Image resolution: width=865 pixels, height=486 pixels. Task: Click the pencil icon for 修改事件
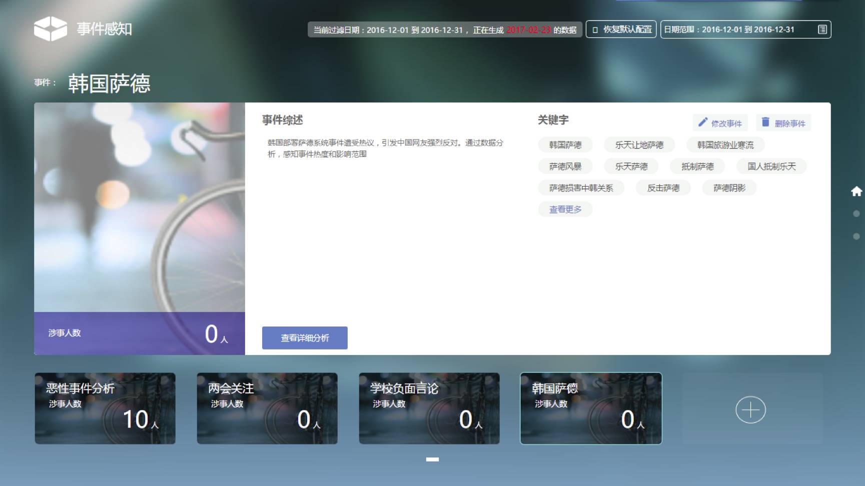[703, 122]
